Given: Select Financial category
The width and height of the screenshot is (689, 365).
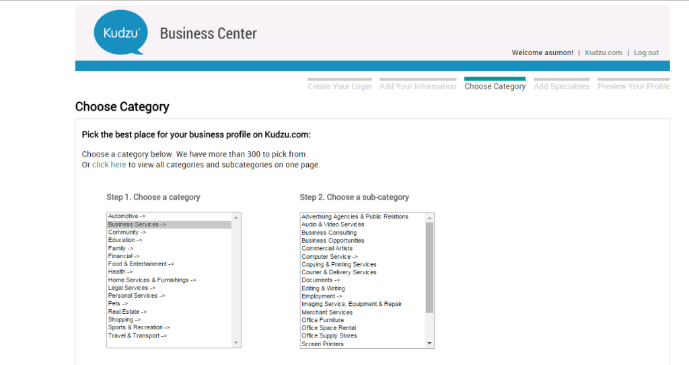Looking at the screenshot, I should (169, 256).
